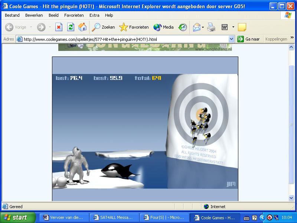This screenshot has width=297, height=223.
Task: Click the Mail envelope icon
Action: [x=197, y=27]
